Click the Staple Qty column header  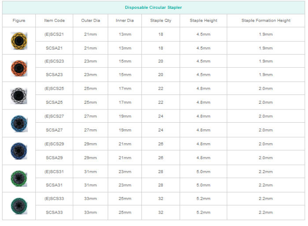click(160, 21)
